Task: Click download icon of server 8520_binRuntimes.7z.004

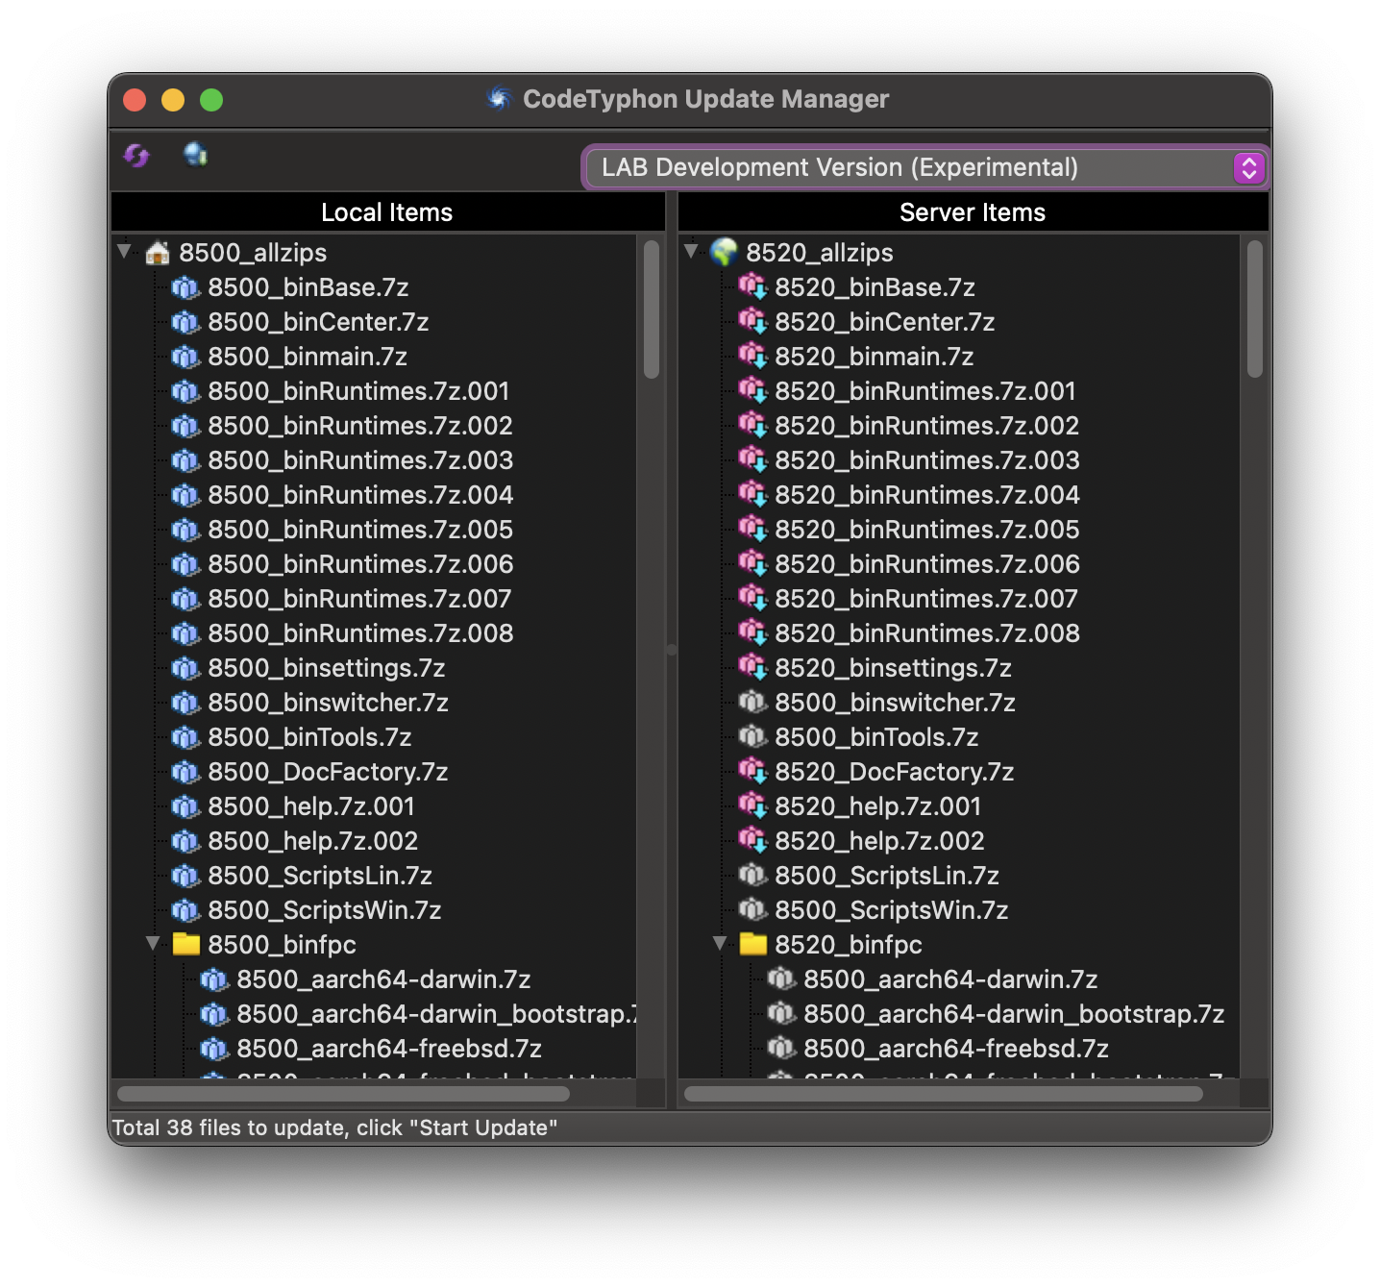Action: pyautogui.click(x=752, y=495)
